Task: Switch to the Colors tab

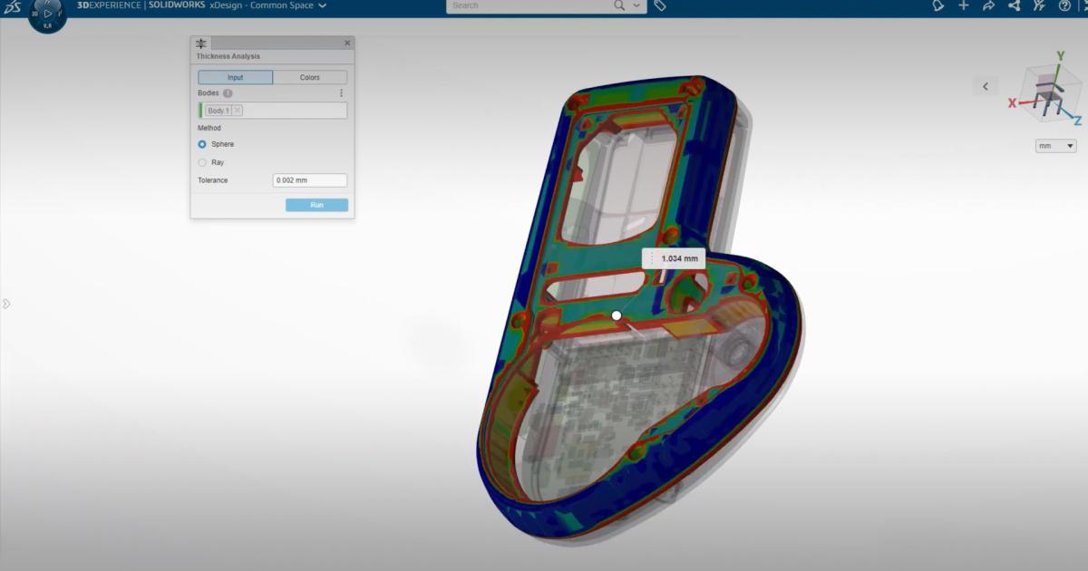Action: [310, 77]
